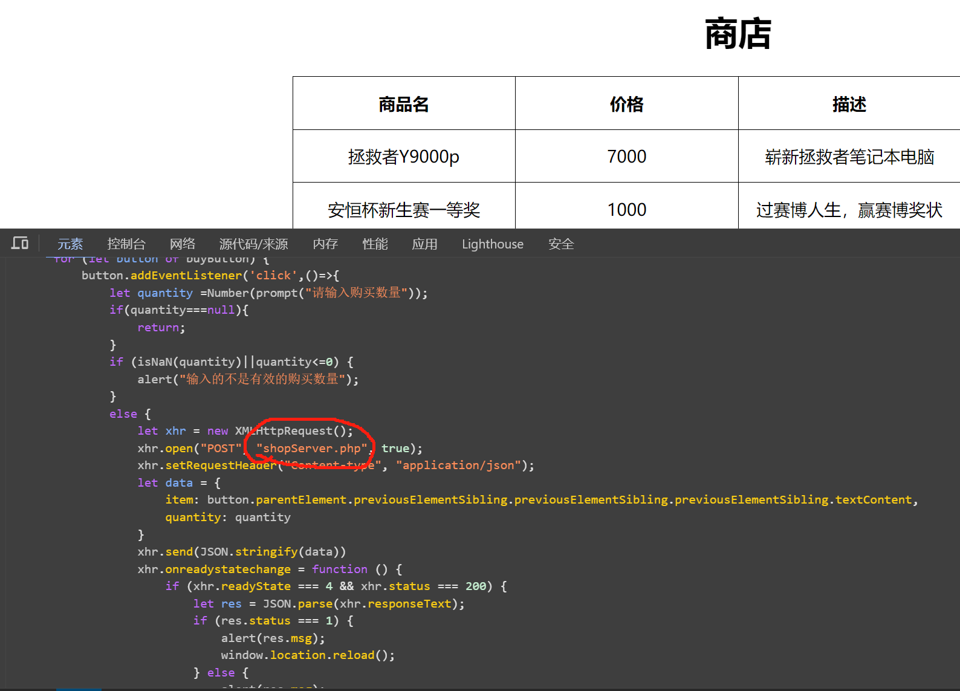The width and height of the screenshot is (960, 691).
Task: Toggle the device toolbar icon
Action: coord(20,244)
